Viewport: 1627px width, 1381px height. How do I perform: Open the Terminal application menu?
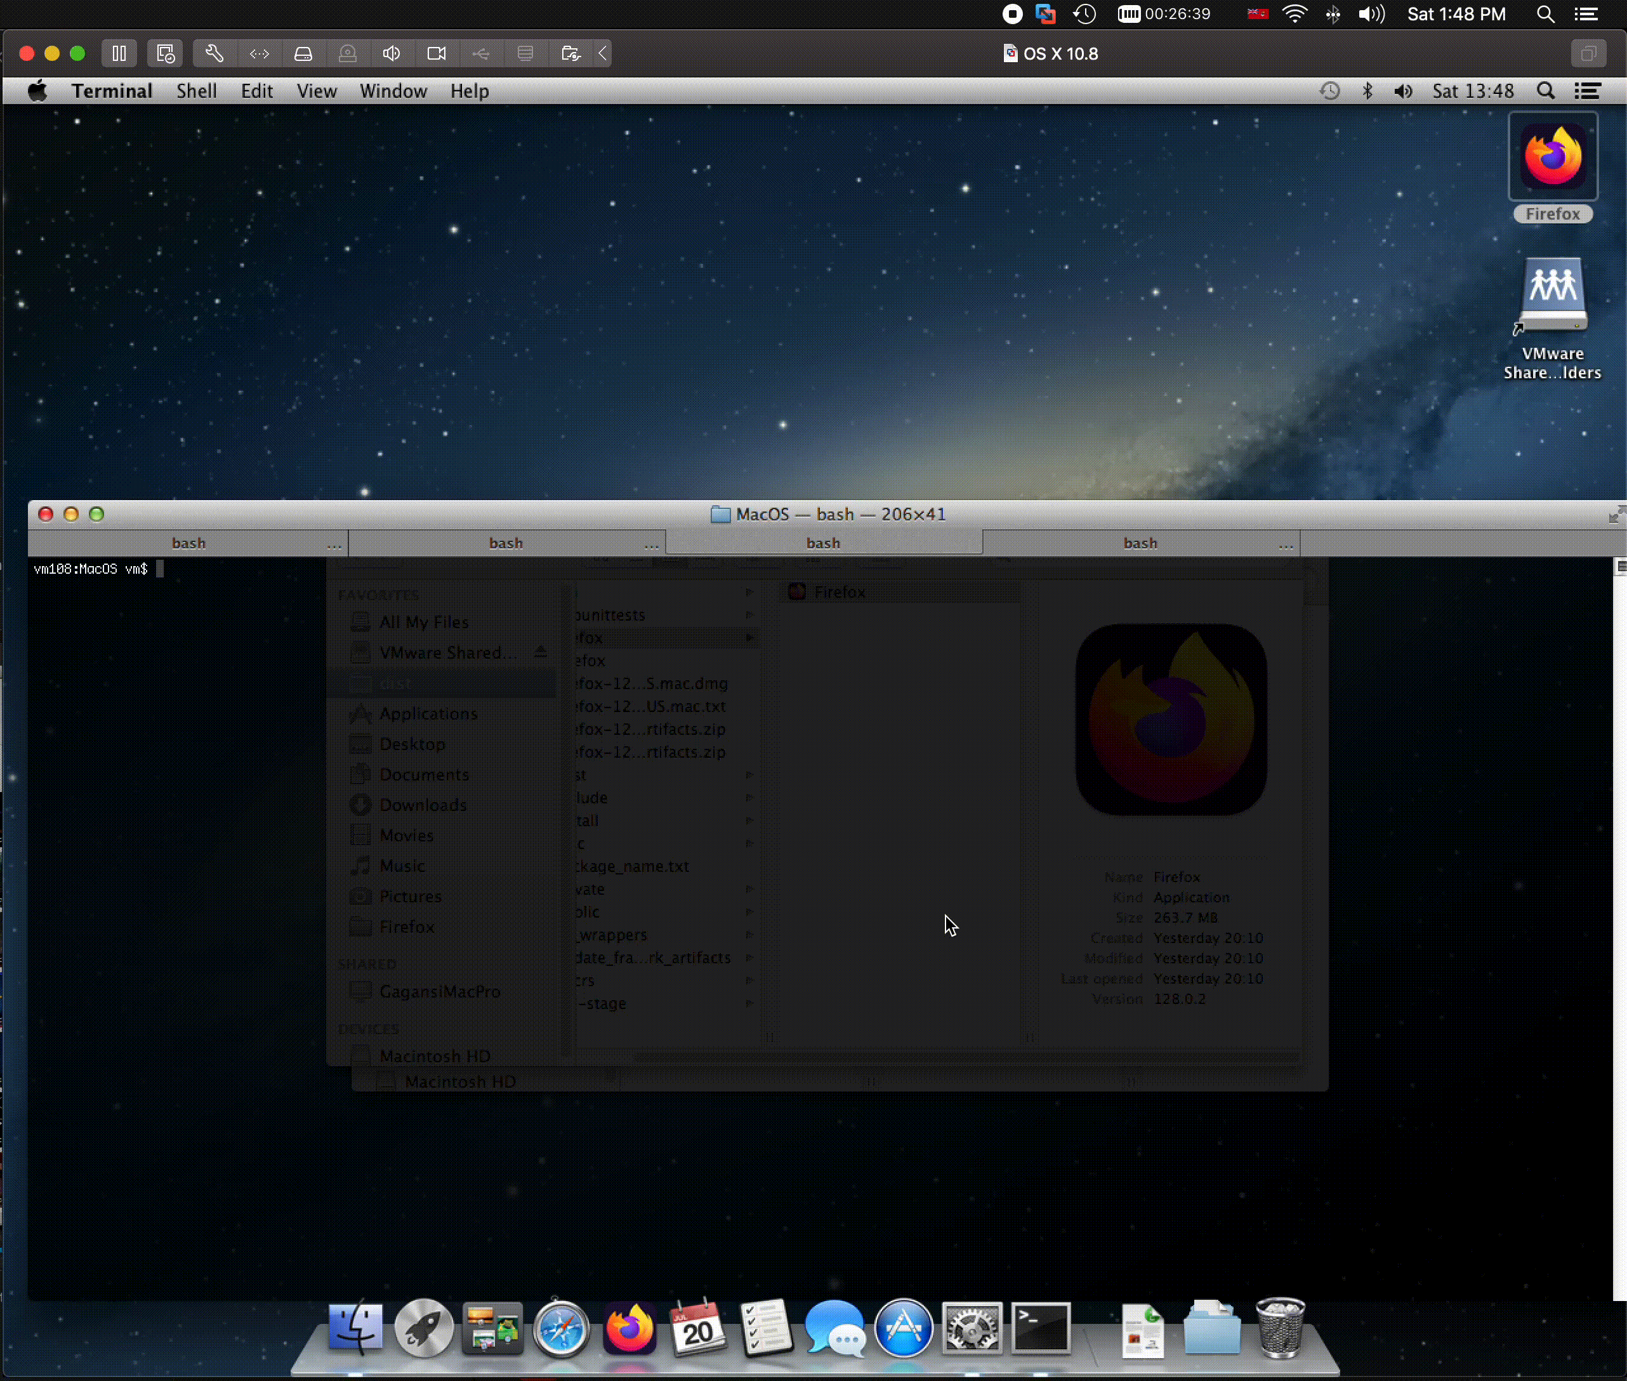(112, 91)
